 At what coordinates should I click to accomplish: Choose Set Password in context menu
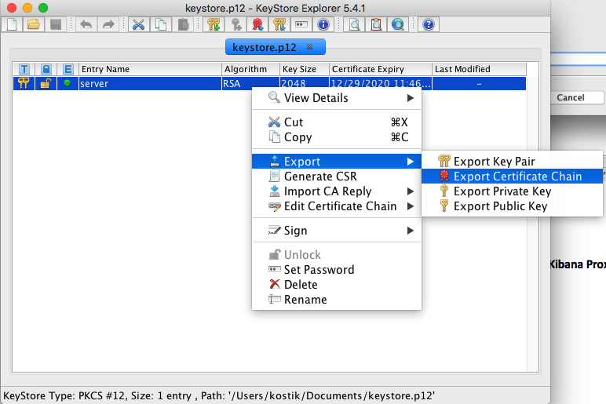coord(336,270)
